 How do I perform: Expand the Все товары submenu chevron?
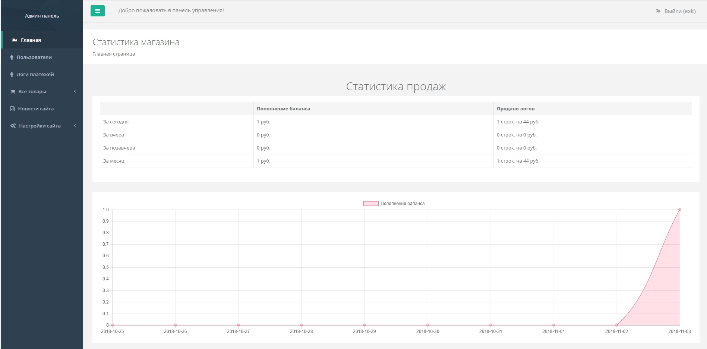pos(75,91)
